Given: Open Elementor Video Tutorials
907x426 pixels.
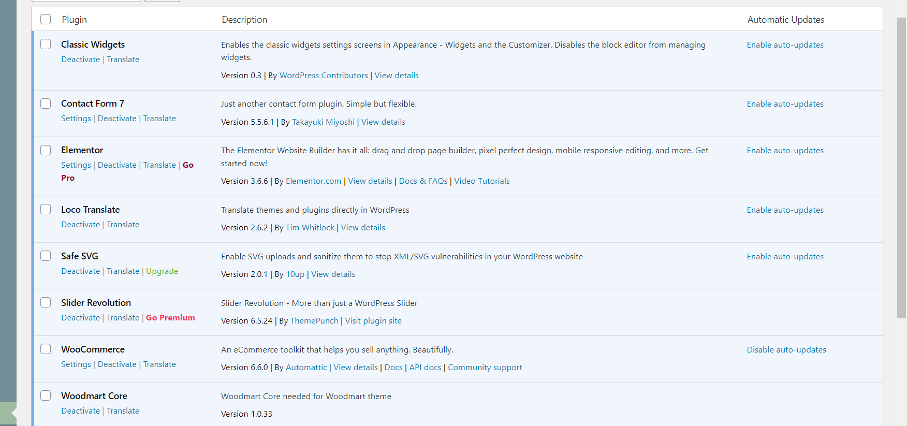Looking at the screenshot, I should [x=482, y=181].
